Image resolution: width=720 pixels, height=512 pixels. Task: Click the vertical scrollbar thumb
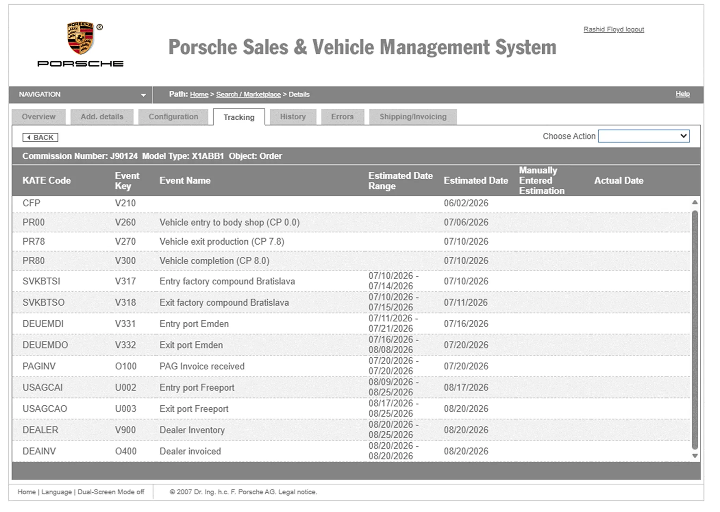pos(695,329)
